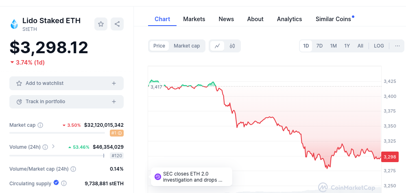Click Add to watchlist button
This screenshot has width=406, height=193.
coord(66,83)
